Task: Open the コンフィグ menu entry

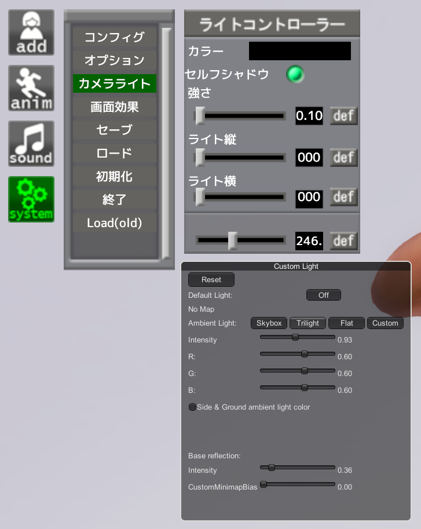Action: pyautogui.click(x=115, y=37)
